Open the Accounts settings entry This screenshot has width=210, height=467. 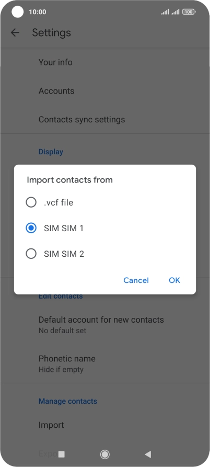[x=105, y=91]
